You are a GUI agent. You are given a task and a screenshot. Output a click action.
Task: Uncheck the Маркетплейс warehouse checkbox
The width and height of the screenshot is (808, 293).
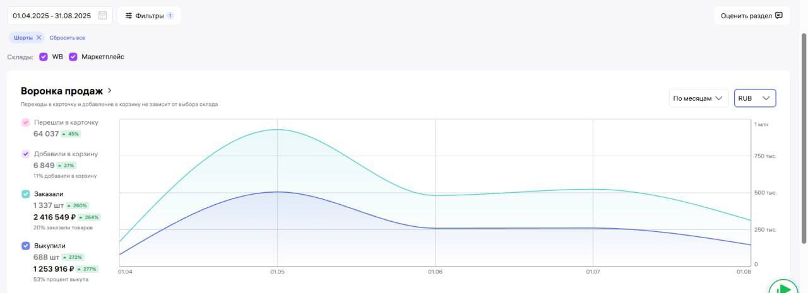click(x=73, y=57)
